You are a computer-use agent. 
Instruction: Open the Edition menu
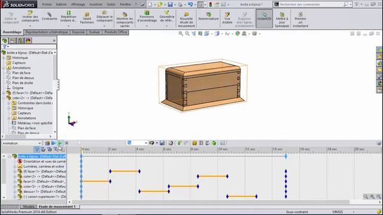pyautogui.click(x=61, y=4)
